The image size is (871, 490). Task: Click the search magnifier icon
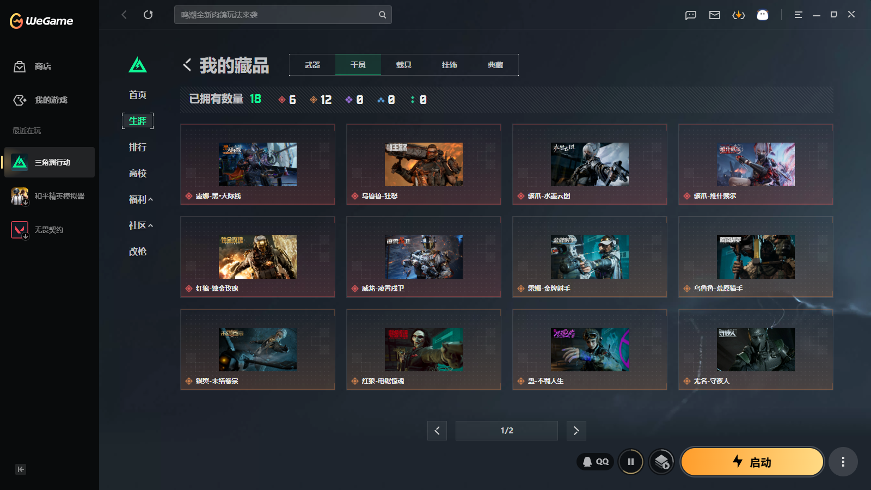[x=383, y=15]
